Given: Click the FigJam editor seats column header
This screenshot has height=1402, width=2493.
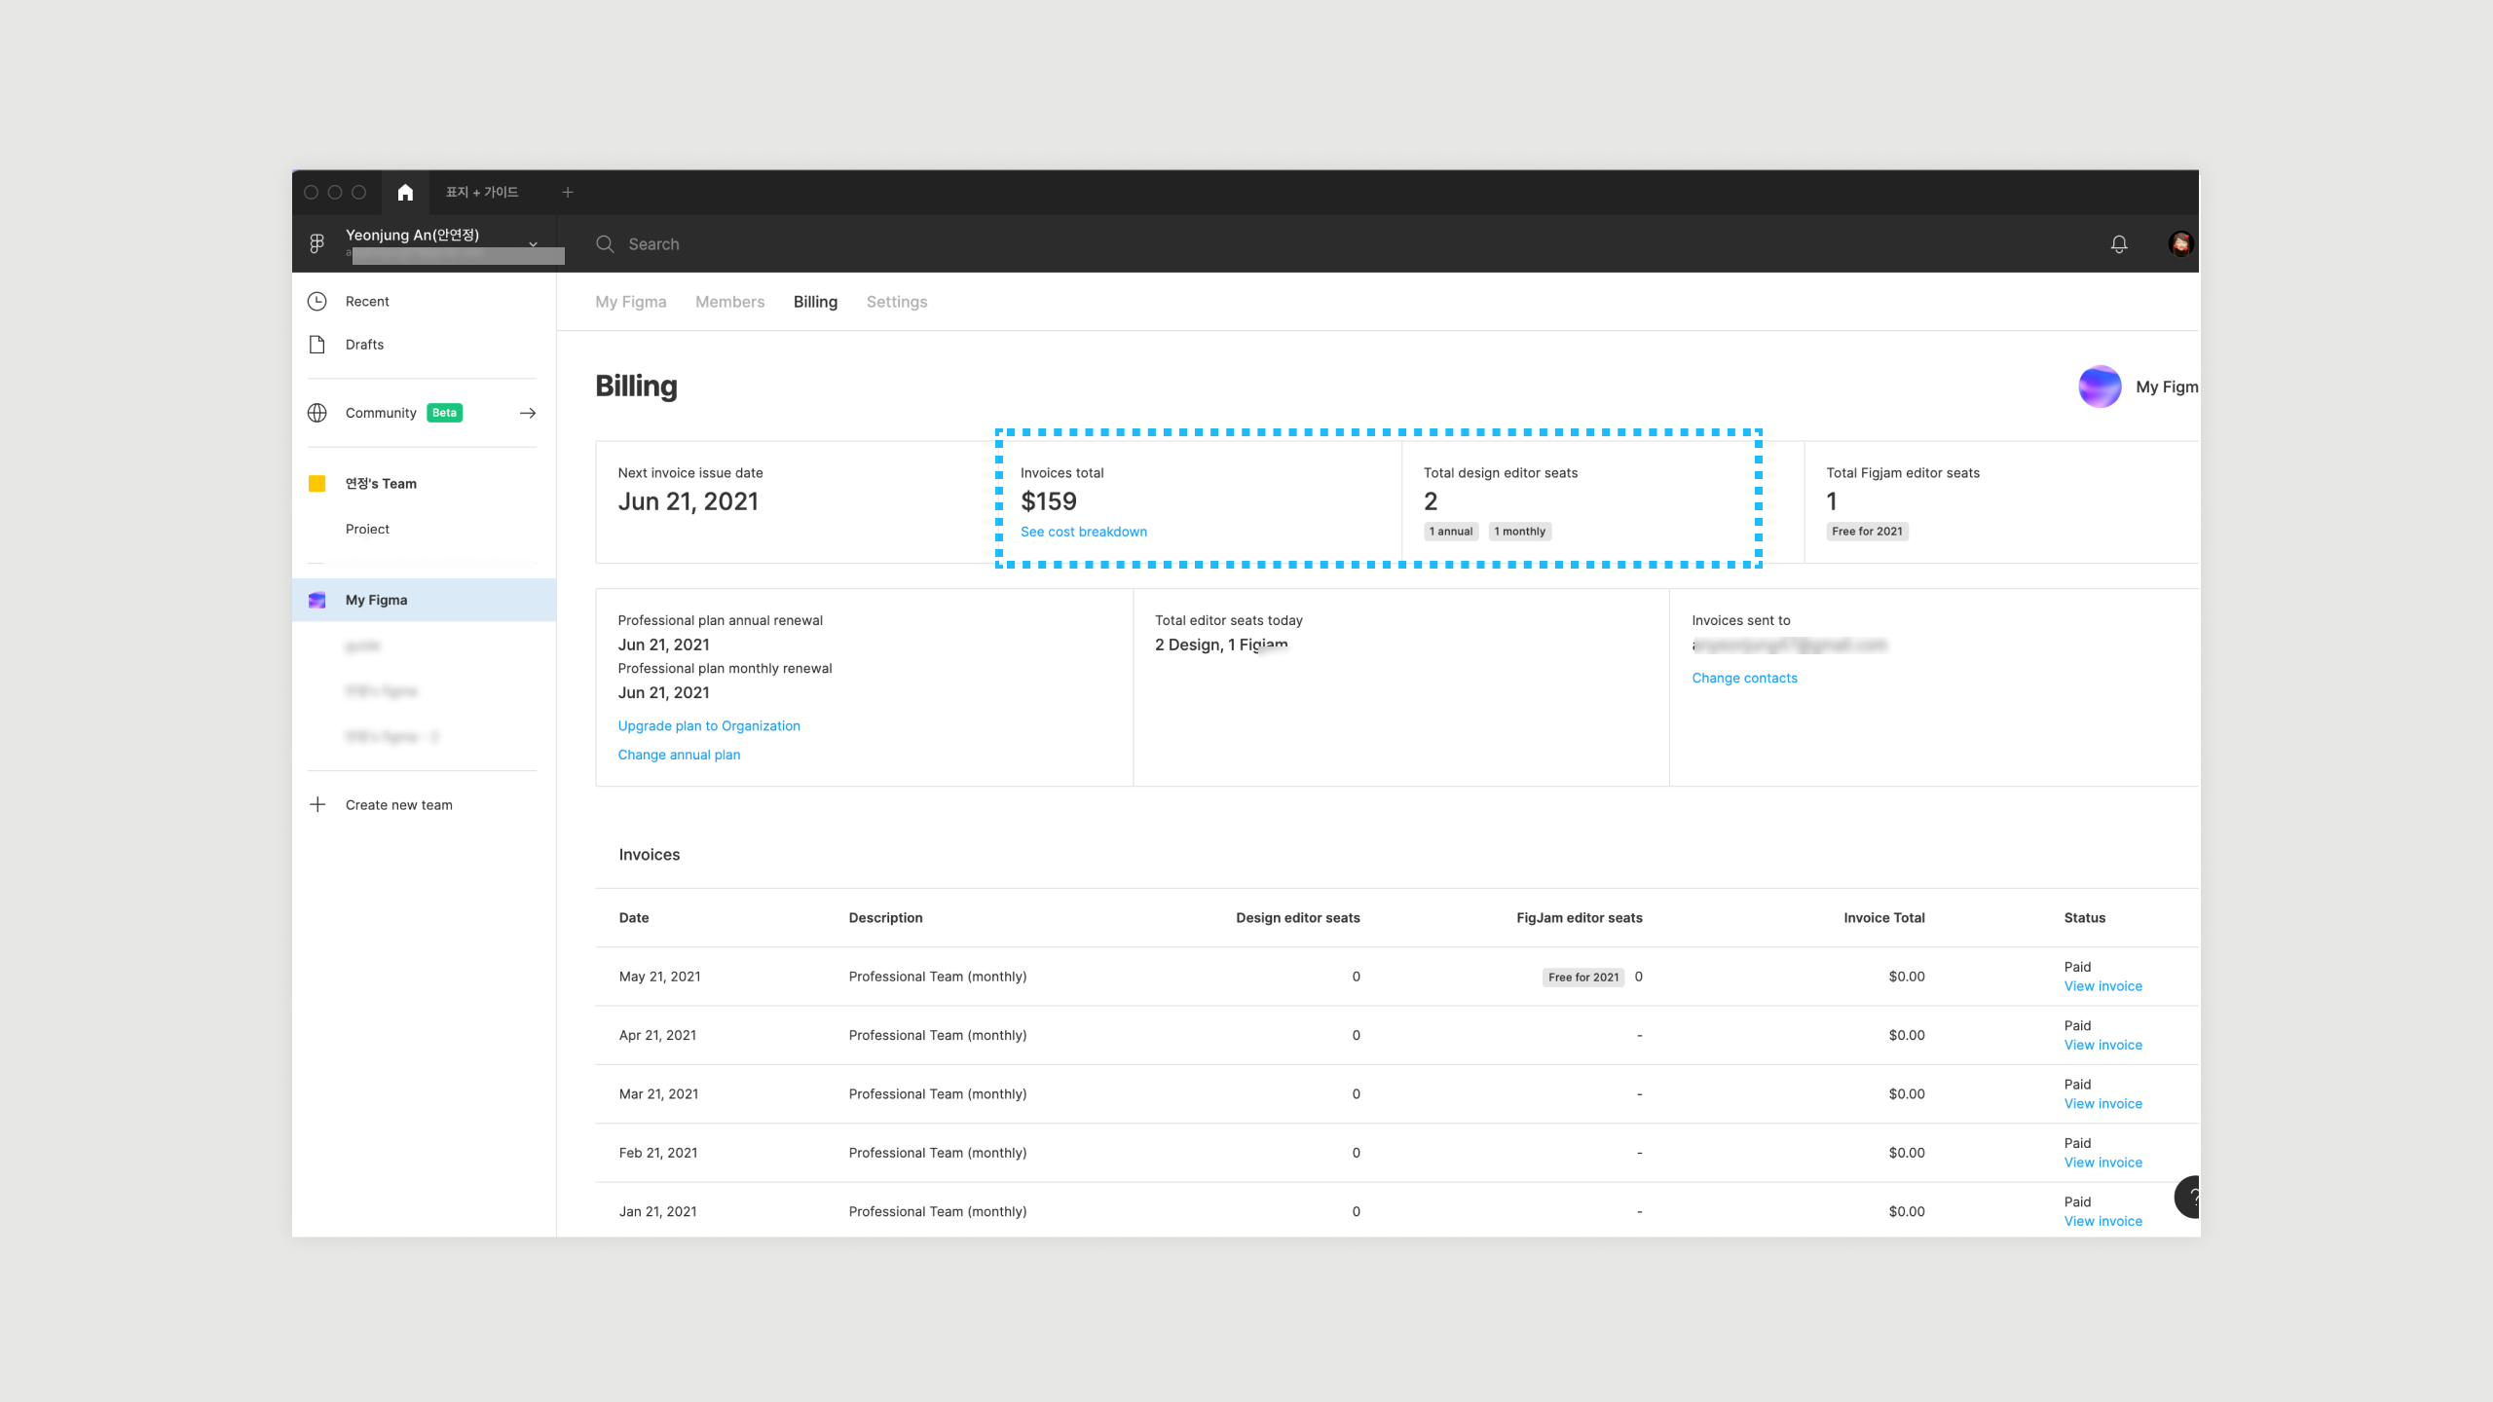Looking at the screenshot, I should click(1580, 918).
